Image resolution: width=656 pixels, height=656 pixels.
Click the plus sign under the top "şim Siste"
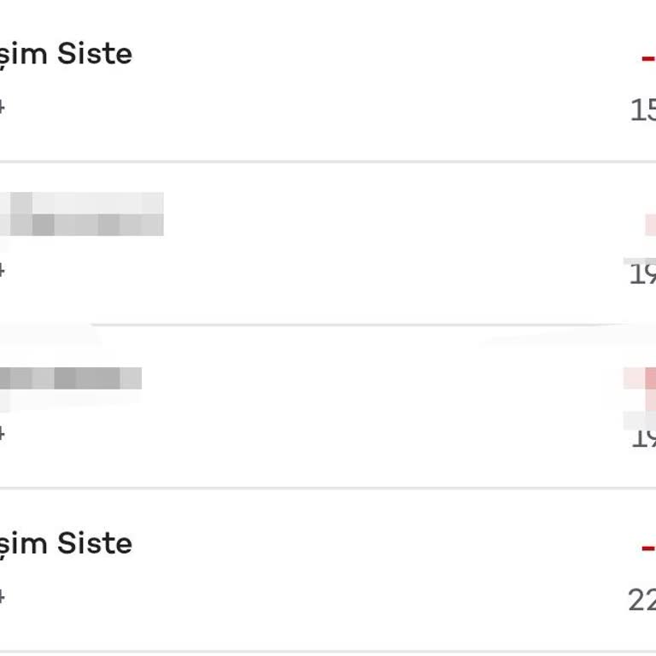pos(3,108)
